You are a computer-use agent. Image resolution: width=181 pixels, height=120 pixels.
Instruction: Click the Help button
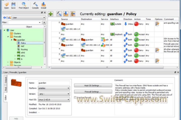tap(16, 118)
